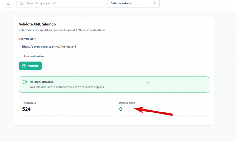Click the sitemap valid confirmation message text
The image size is (236, 142).
67,87
